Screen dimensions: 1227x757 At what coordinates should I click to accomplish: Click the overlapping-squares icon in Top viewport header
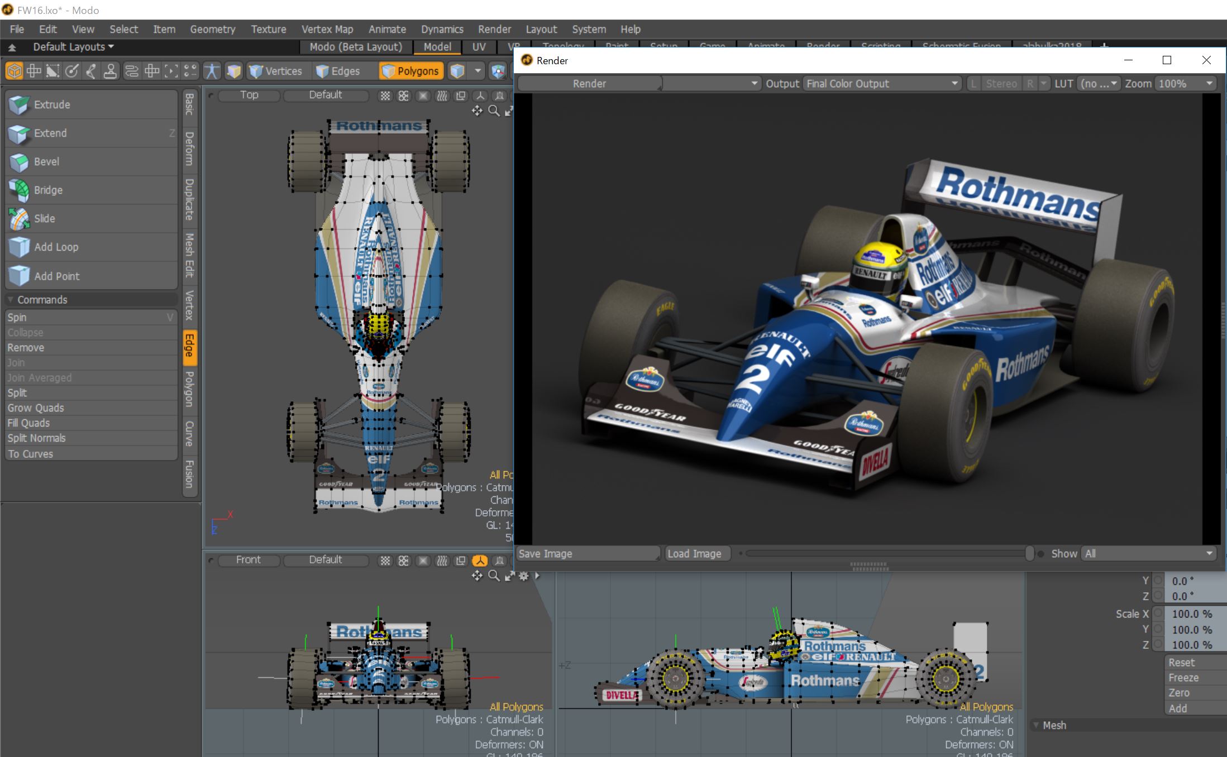(461, 95)
